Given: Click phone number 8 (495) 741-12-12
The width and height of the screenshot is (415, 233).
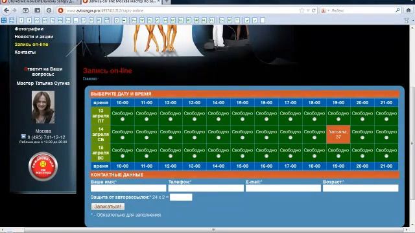Looking at the screenshot, I should coord(46,137).
